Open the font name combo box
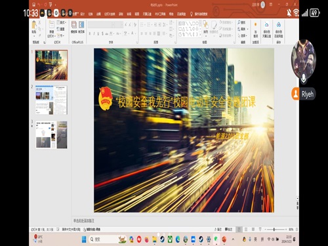This screenshot has width=328, height=246. (102, 25)
